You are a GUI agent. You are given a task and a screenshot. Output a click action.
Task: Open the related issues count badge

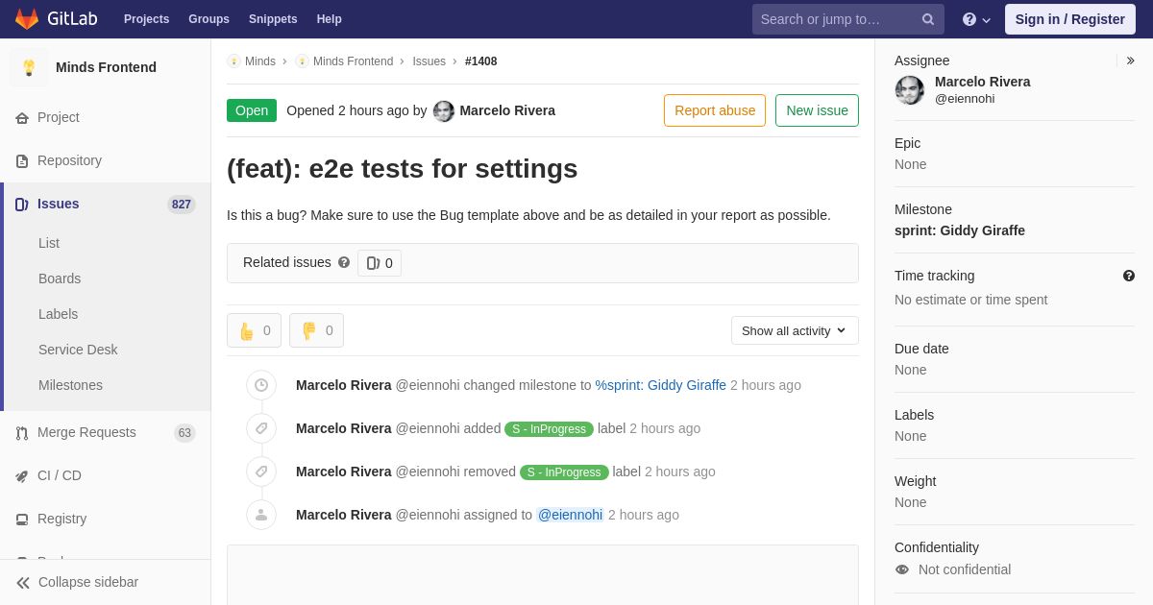pos(380,263)
